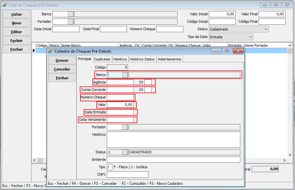The height and width of the screenshot is (190, 295).
Task: Click the Portador lookup button in list filter
Action: [70, 21]
